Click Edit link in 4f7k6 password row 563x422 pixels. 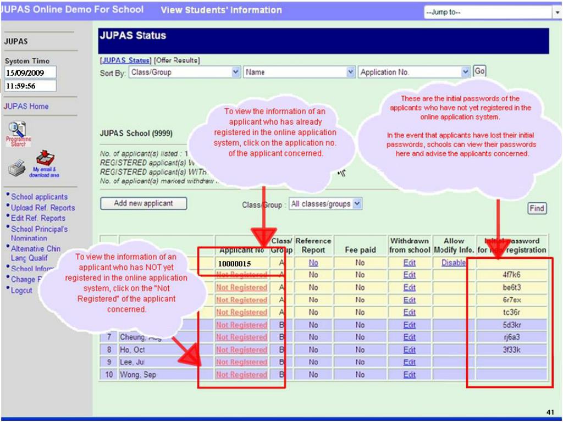click(x=409, y=275)
